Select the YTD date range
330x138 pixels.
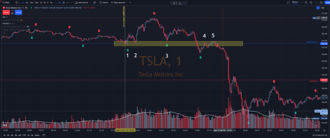click(24, 135)
